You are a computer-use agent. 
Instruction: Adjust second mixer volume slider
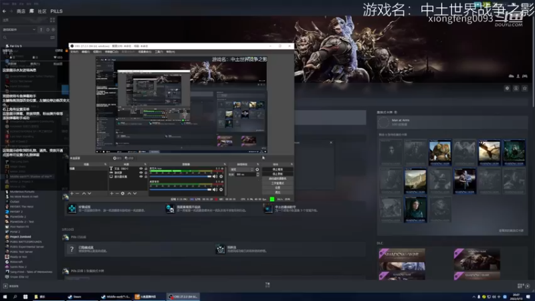pos(181,189)
